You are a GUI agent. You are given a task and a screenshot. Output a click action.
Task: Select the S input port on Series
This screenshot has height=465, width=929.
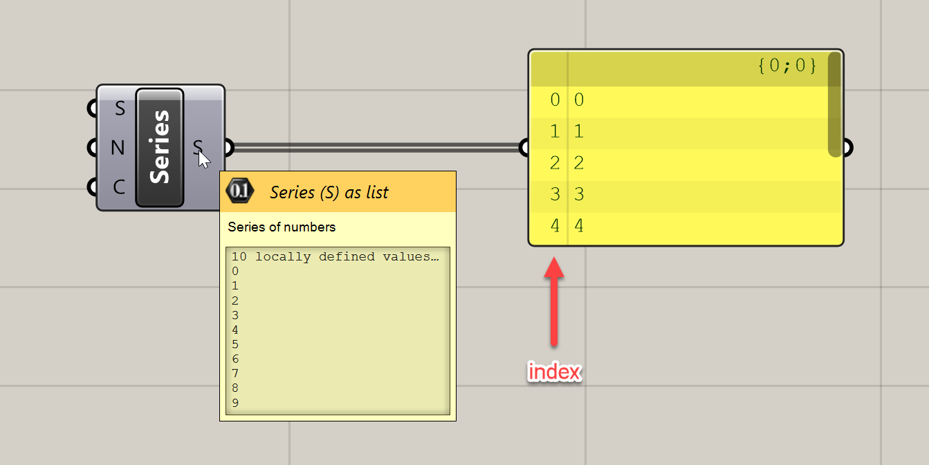pos(92,108)
